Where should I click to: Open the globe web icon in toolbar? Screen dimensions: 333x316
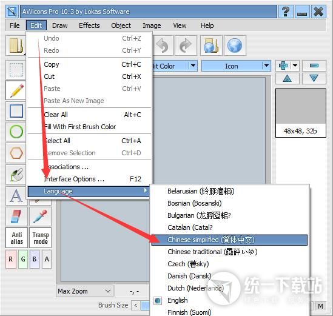(235, 45)
